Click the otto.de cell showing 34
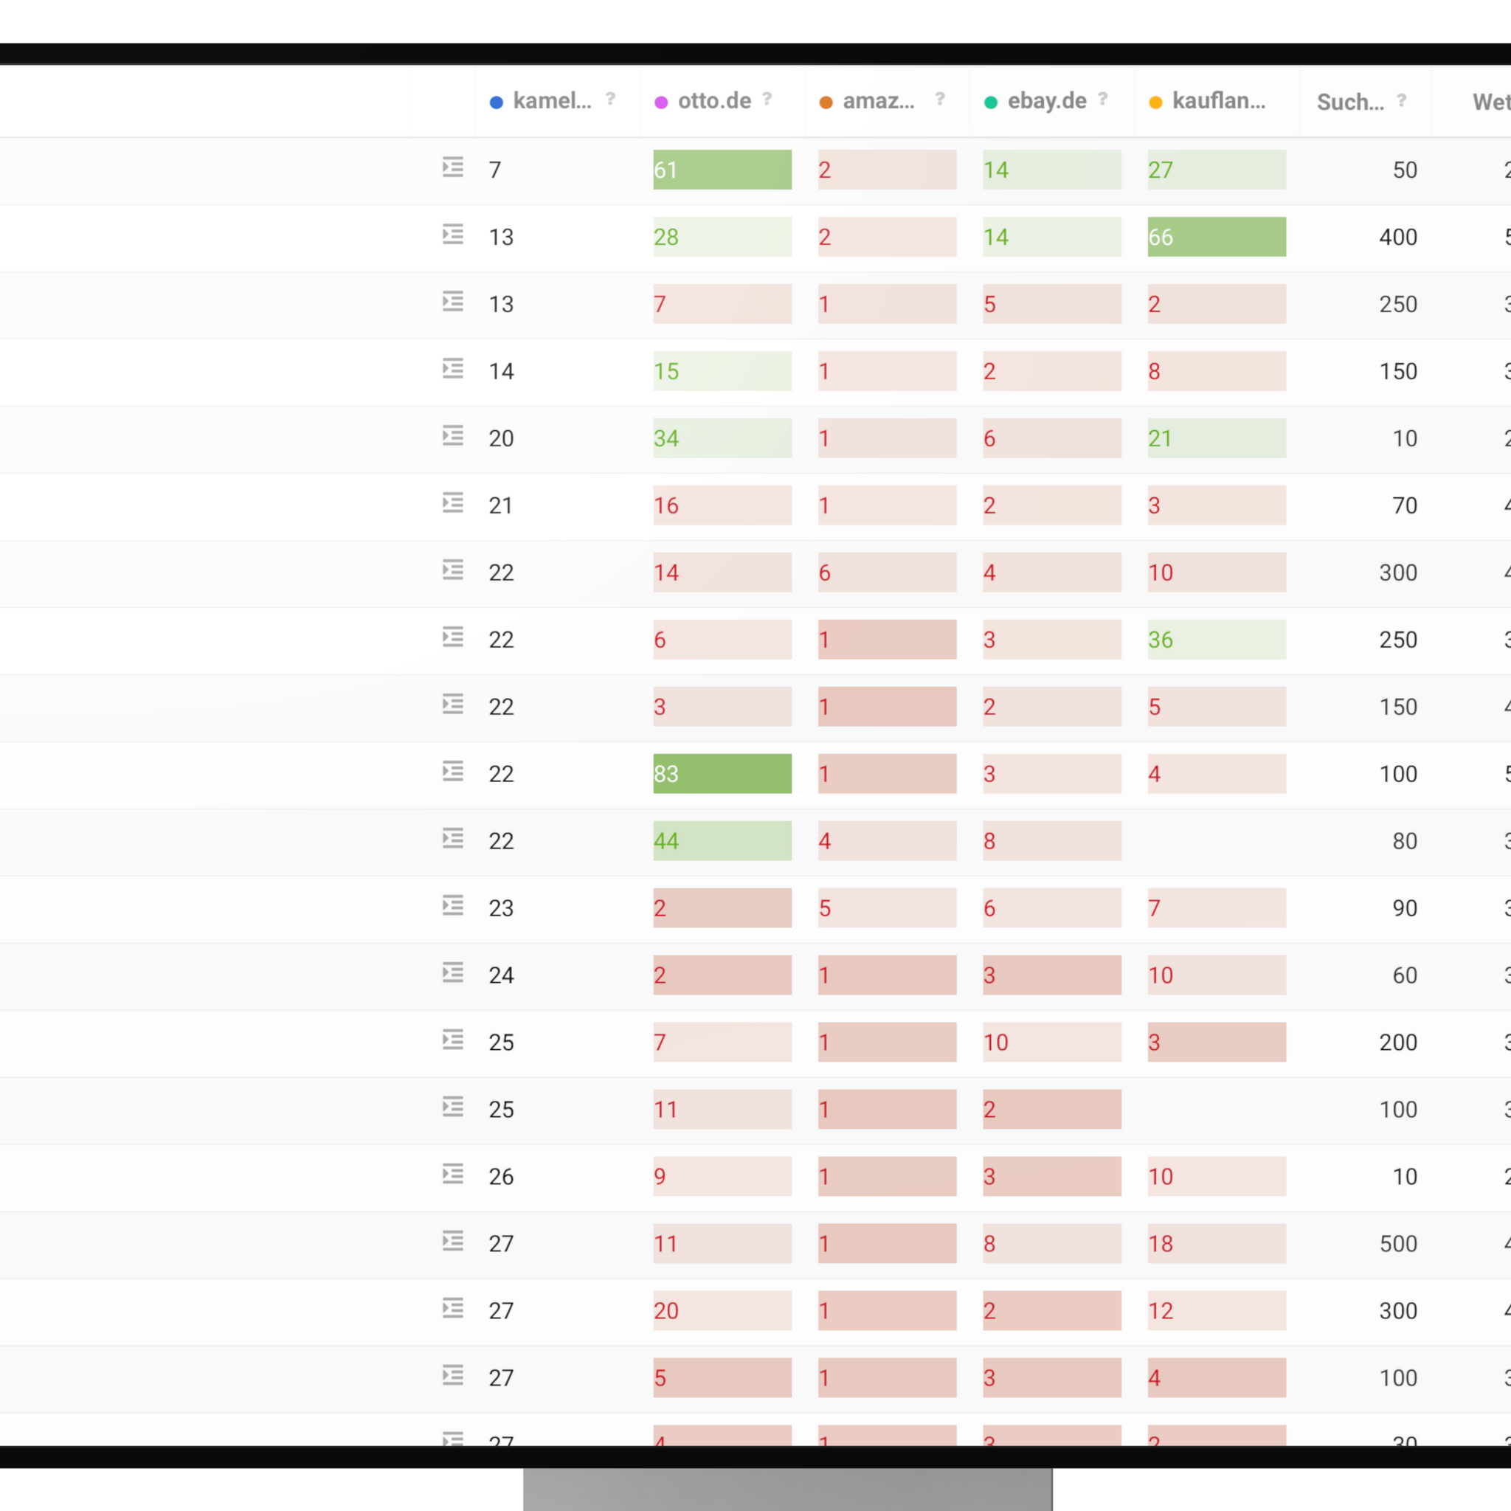 (722, 438)
